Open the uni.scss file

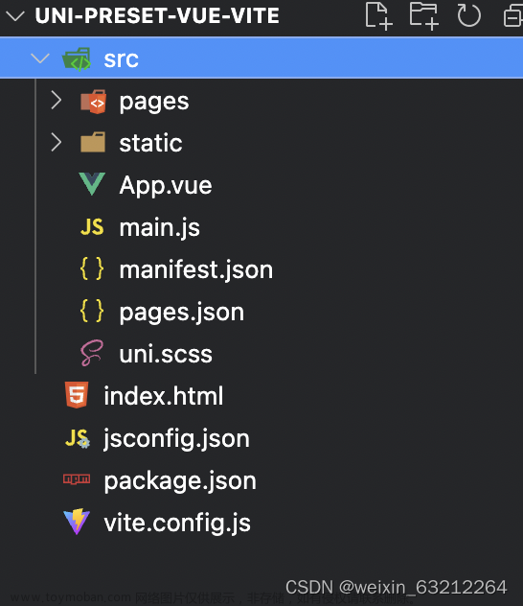[x=166, y=354]
